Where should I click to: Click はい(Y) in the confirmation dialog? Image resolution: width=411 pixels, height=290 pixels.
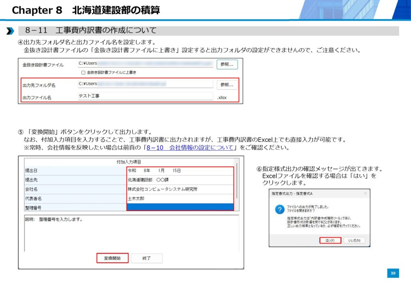click(x=330, y=240)
